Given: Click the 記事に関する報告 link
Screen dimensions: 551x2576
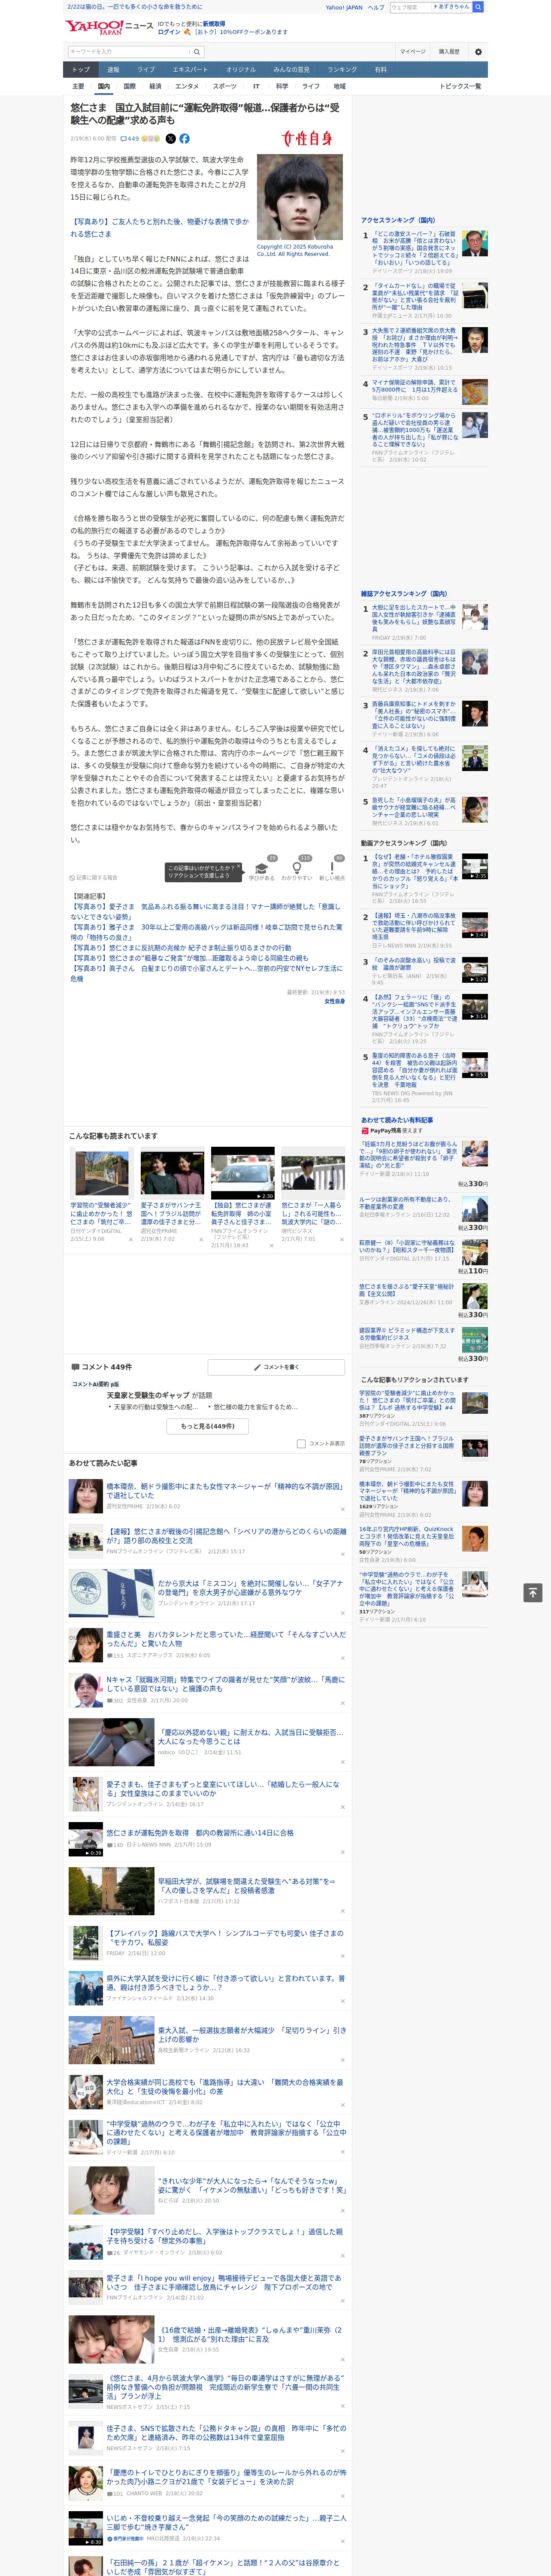Looking at the screenshot, I should click(x=94, y=877).
